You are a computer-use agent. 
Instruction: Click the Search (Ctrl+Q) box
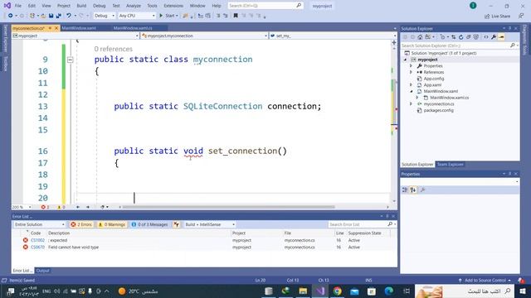point(265,6)
